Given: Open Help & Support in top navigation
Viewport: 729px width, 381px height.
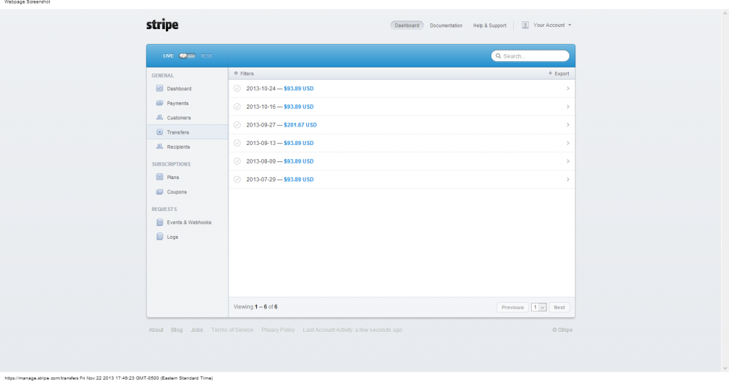Looking at the screenshot, I should 490,26.
